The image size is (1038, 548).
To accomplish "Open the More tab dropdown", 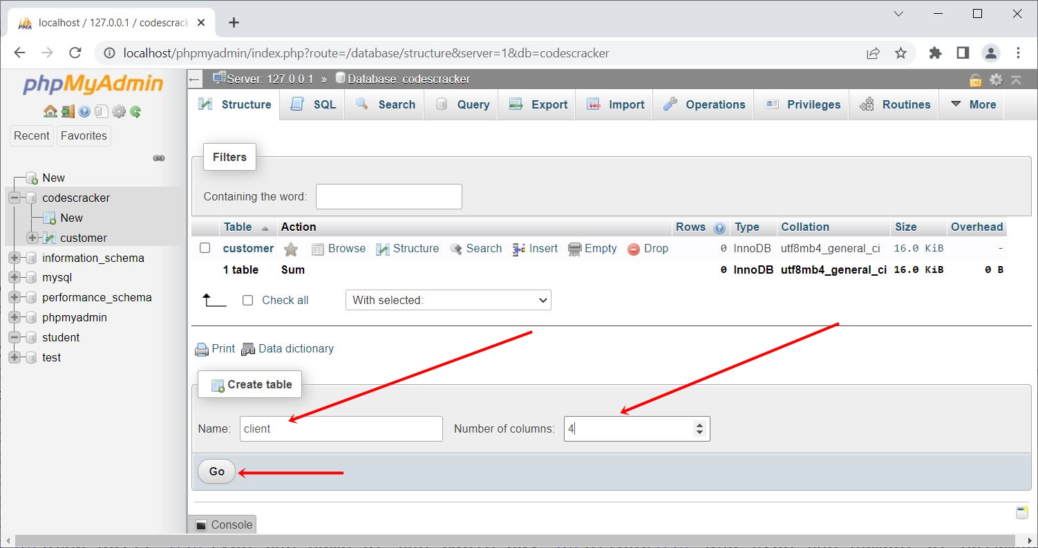I will (971, 104).
